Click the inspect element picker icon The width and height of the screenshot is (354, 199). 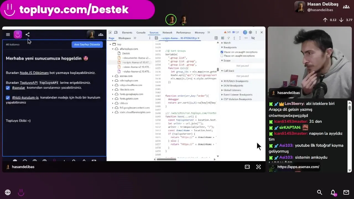pos(110,32)
